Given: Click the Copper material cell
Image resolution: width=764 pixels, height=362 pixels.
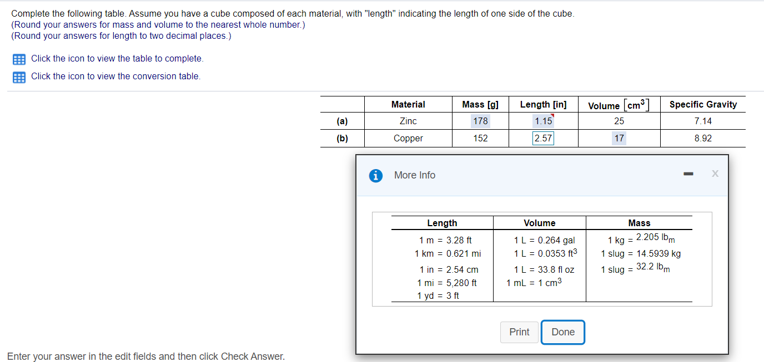Looking at the screenshot, I should 408,139.
